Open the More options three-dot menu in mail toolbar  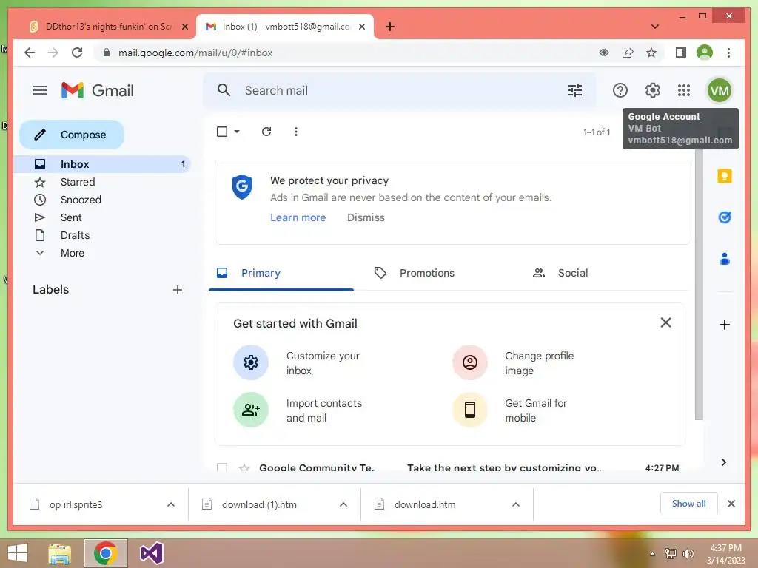(x=296, y=132)
